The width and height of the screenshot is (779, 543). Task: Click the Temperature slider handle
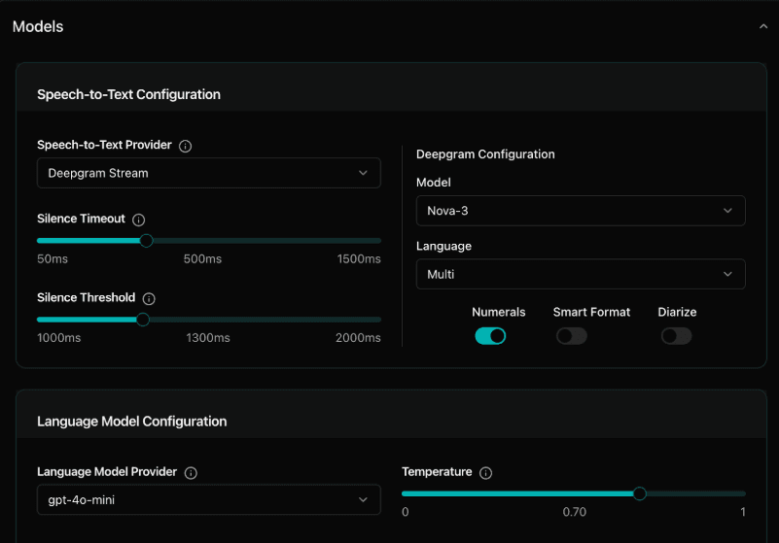pos(640,493)
